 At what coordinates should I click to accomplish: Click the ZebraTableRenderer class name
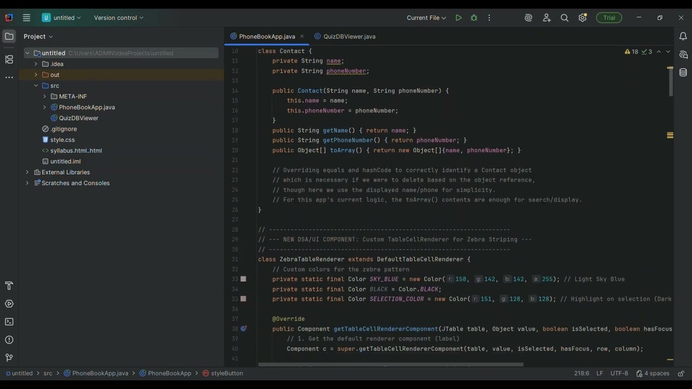pos(312,259)
